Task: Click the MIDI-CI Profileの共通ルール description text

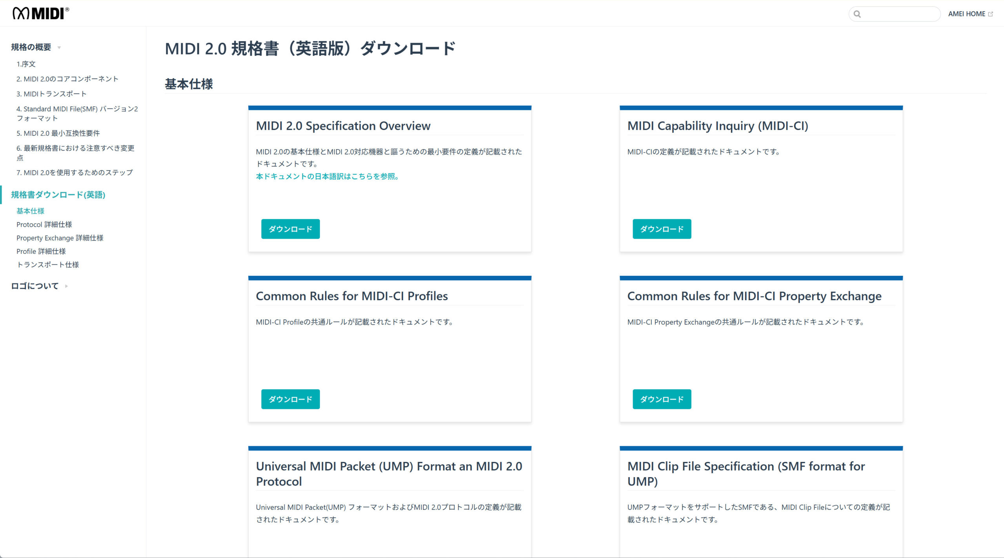Action: (x=355, y=322)
